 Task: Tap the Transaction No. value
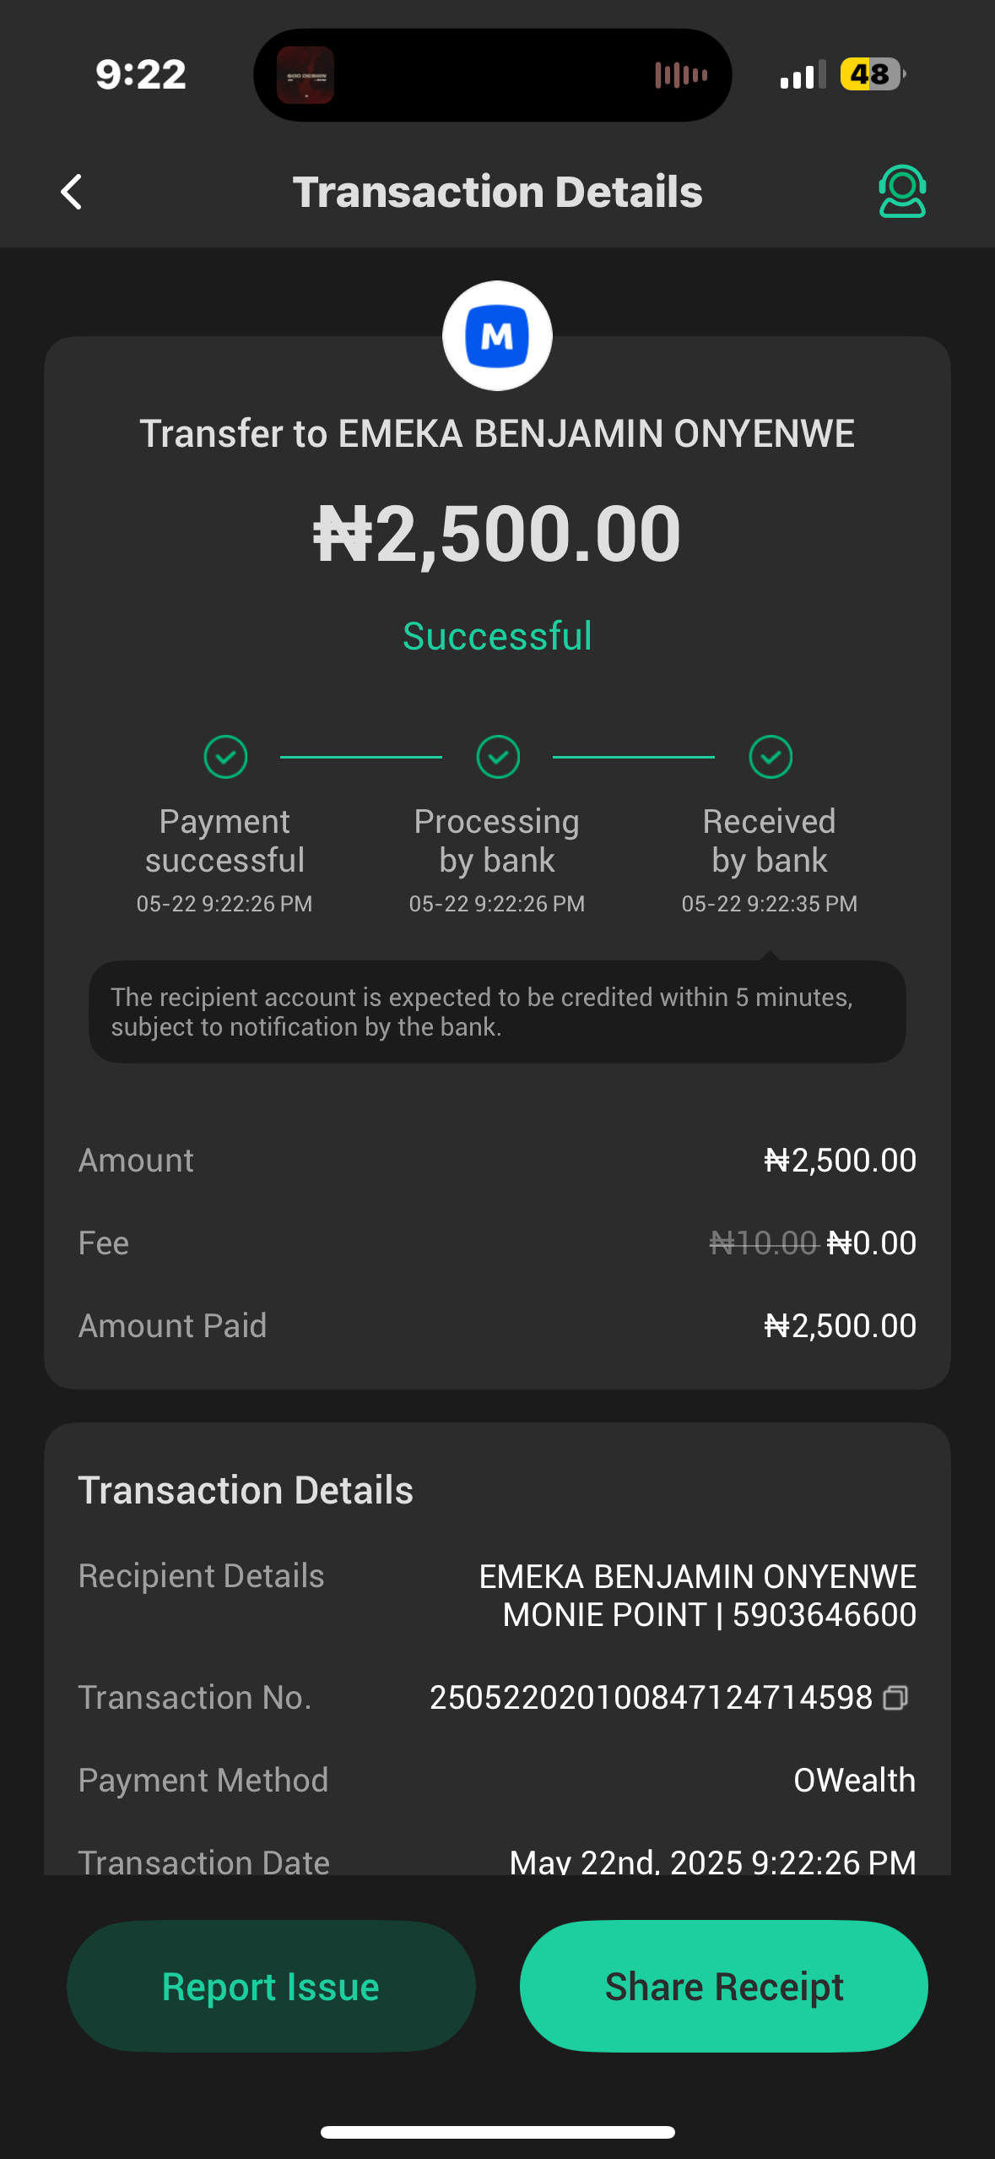coord(651,1698)
